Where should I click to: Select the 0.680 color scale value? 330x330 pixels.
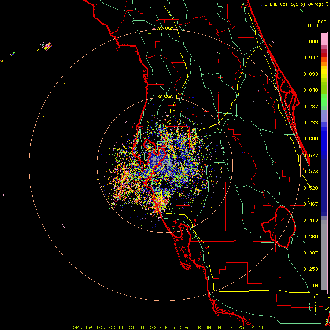(311, 139)
